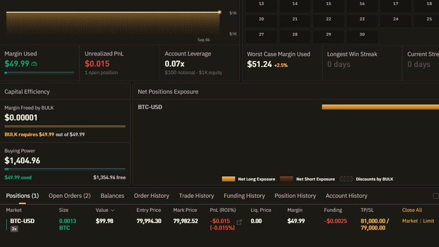The width and height of the screenshot is (439, 247).
Task: Open the Funding History tab
Action: 244,196
